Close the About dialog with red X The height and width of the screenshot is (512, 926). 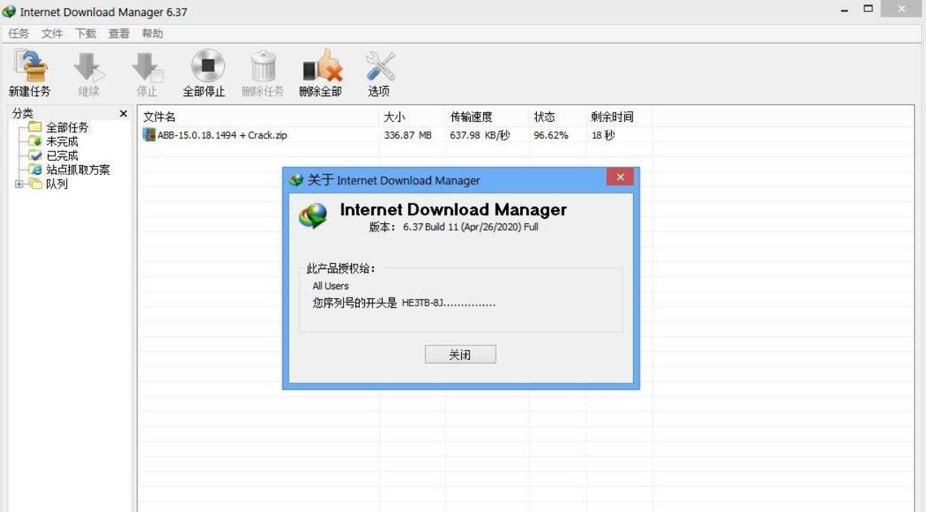pos(620,177)
